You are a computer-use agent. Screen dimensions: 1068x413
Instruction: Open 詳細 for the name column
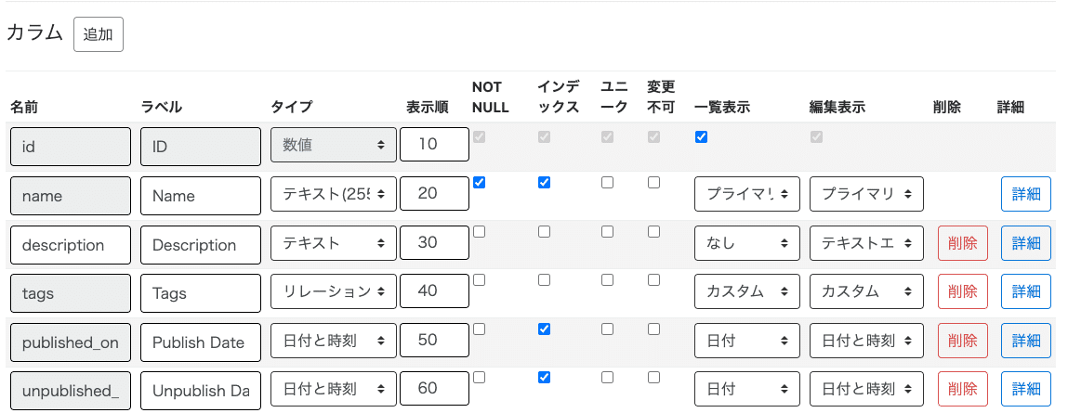point(1025,195)
